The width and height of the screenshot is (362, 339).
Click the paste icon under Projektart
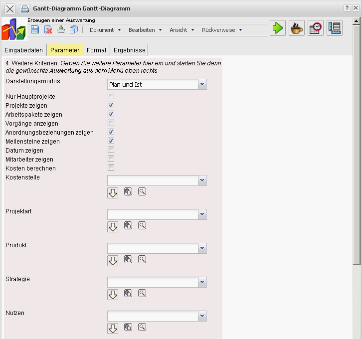(x=128, y=225)
